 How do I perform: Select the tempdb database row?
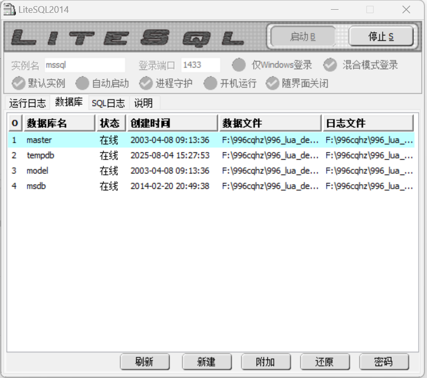pyautogui.click(x=211, y=155)
